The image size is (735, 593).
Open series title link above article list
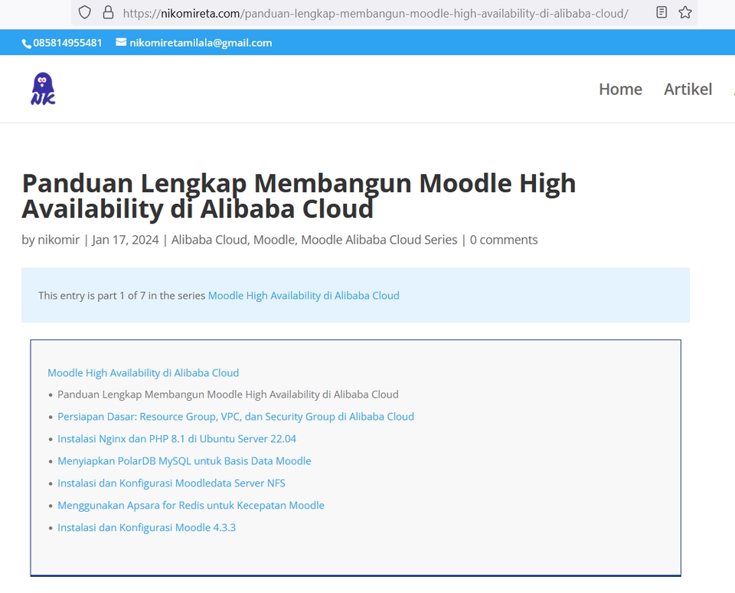(143, 373)
